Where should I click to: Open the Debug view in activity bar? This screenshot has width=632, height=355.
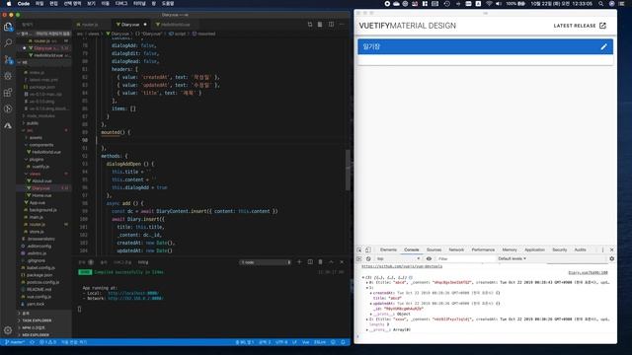coord(8,76)
